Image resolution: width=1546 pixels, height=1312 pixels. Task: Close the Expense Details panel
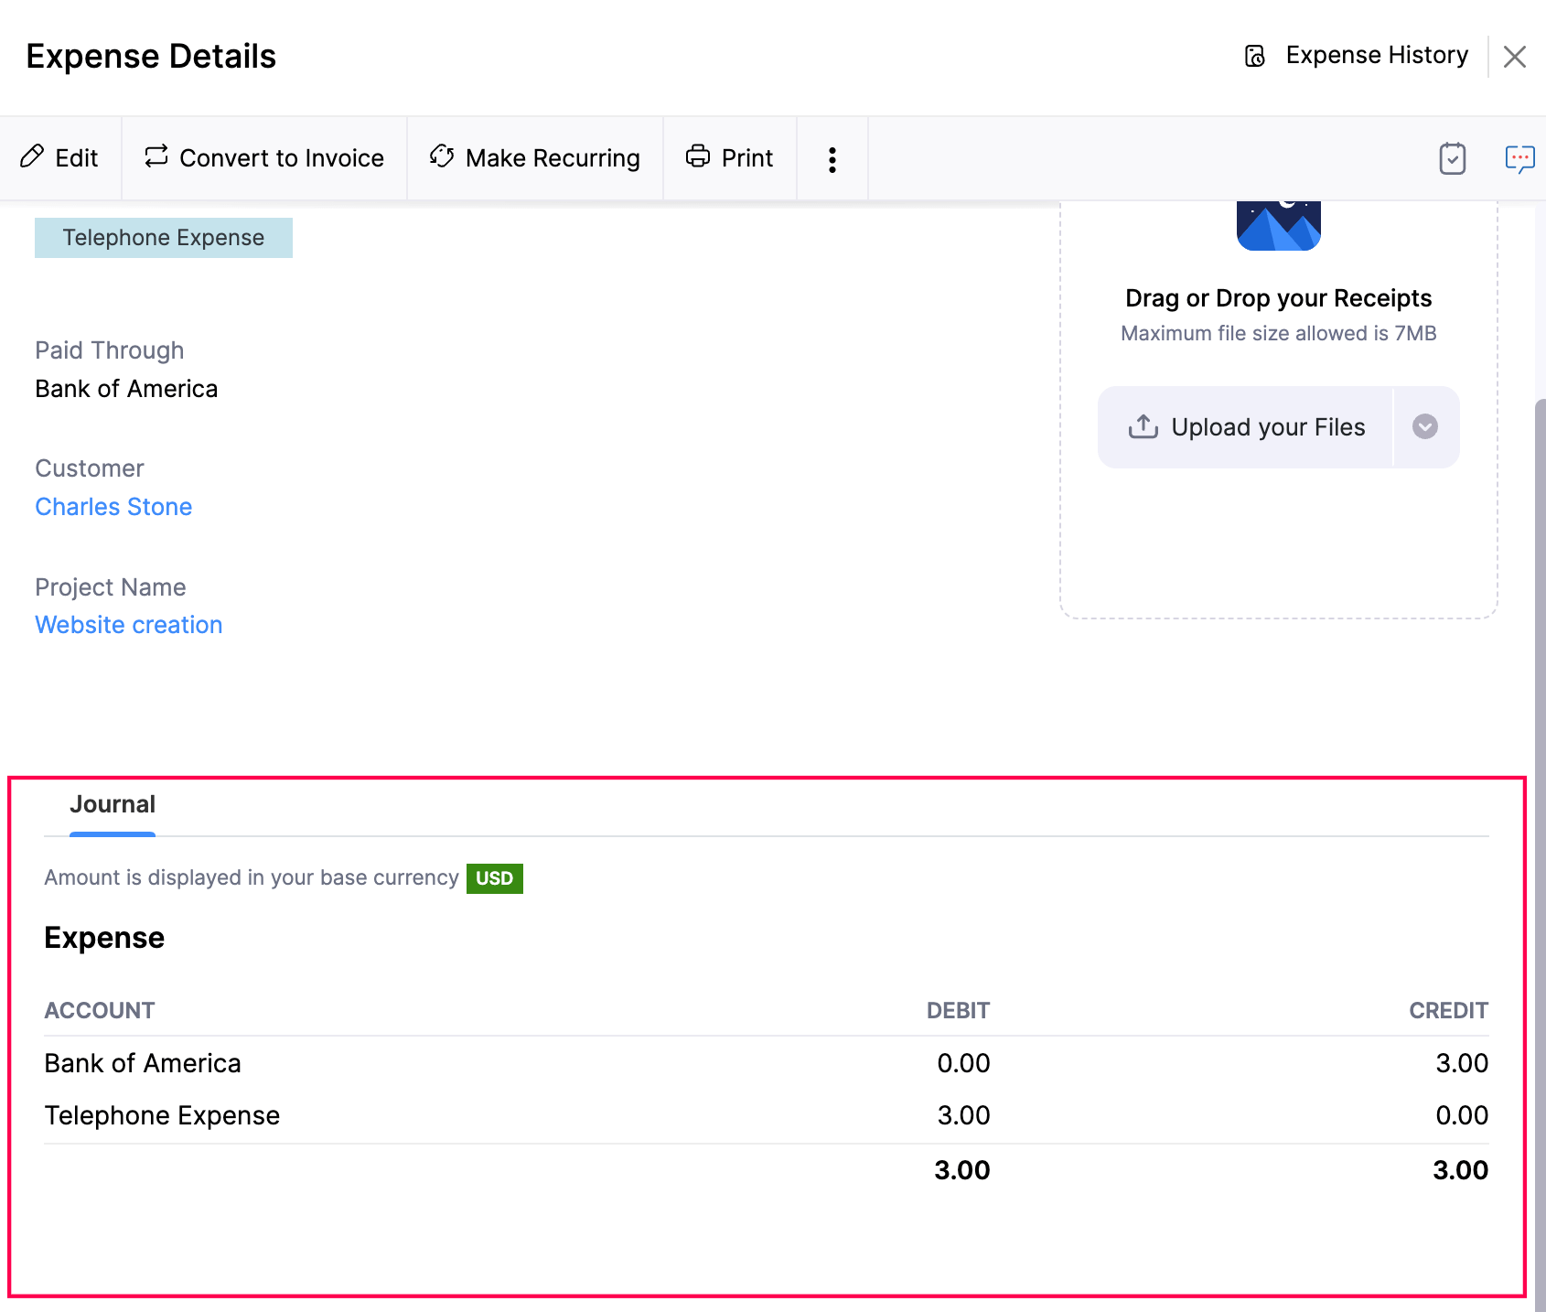(x=1515, y=57)
